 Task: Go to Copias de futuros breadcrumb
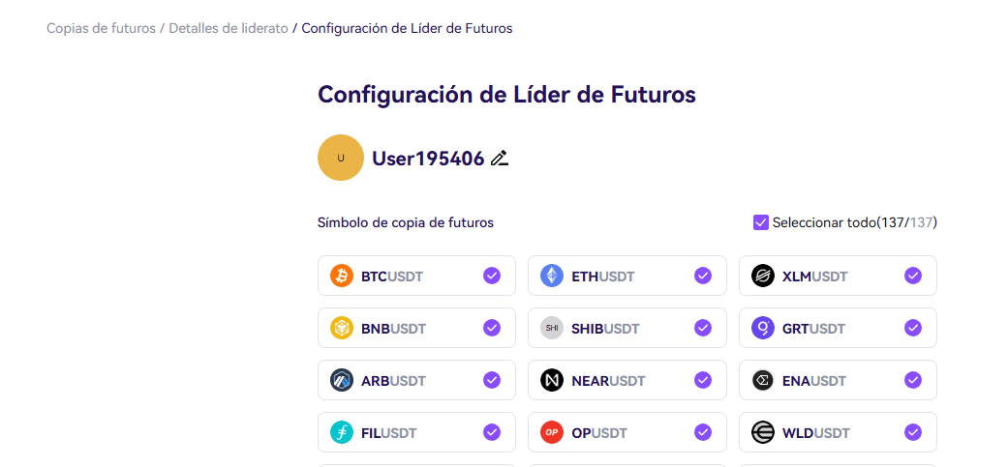(101, 28)
